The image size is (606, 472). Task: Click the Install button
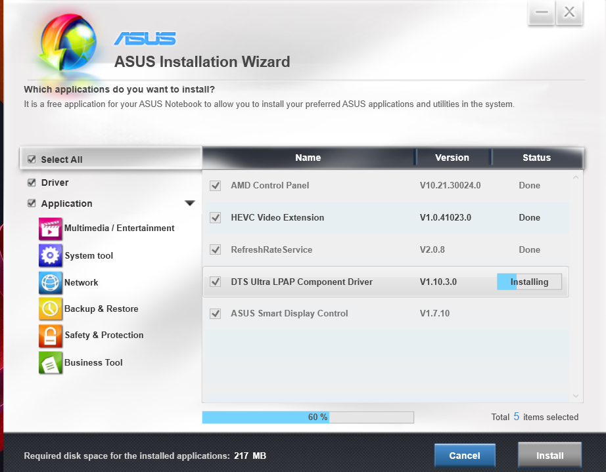coord(549,456)
